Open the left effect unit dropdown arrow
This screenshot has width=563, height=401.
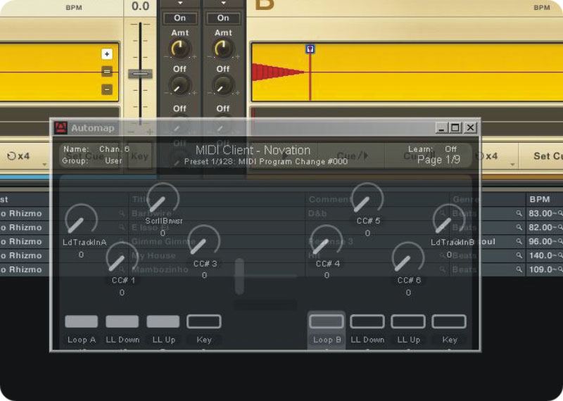[x=180, y=4]
